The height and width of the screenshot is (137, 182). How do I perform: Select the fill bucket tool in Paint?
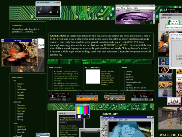pos(106,126)
